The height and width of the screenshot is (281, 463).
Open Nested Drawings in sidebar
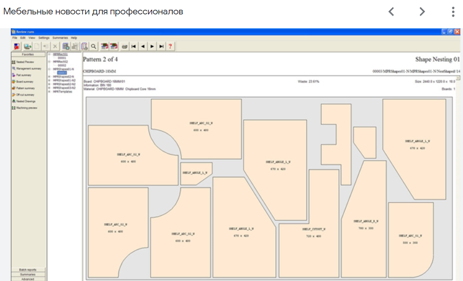point(24,101)
